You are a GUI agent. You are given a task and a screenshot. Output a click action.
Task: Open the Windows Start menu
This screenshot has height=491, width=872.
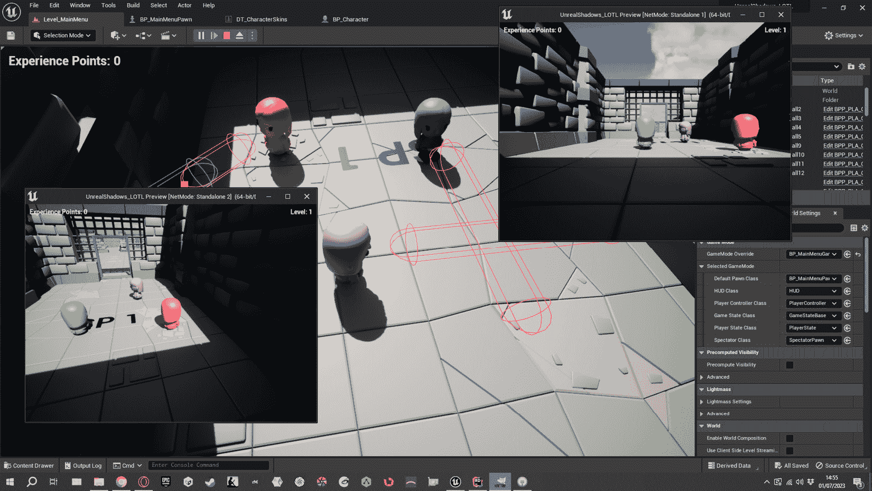10,481
